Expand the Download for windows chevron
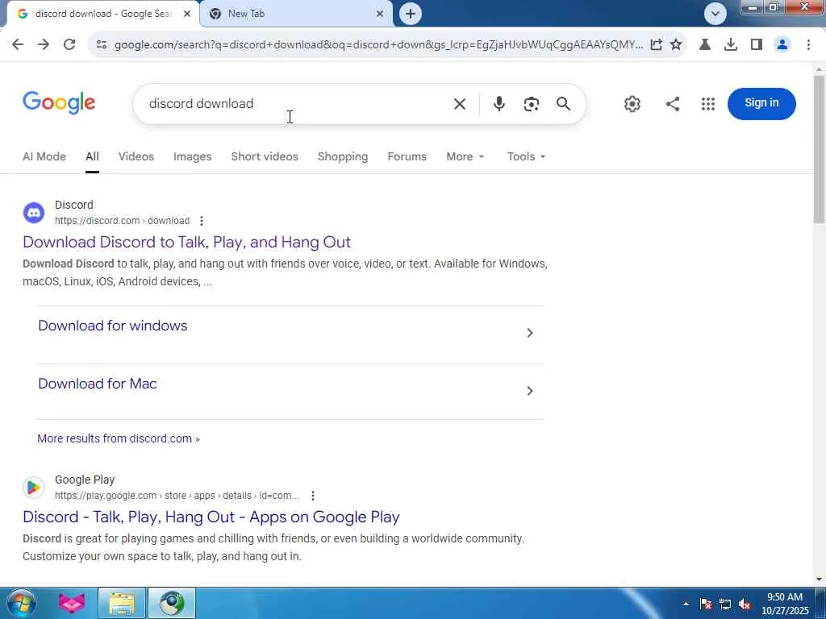This screenshot has width=826, height=619. (530, 333)
